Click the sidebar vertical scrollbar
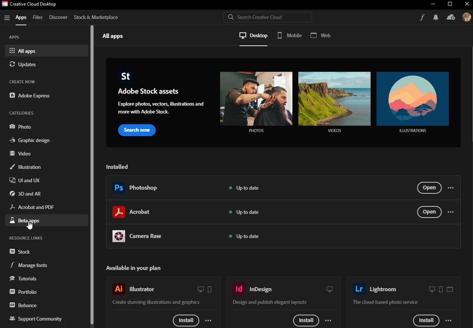This screenshot has width=473, height=328. pyautogui.click(x=92, y=175)
